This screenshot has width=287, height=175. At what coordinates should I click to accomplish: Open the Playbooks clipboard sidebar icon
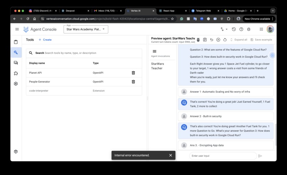click(x=16, y=42)
